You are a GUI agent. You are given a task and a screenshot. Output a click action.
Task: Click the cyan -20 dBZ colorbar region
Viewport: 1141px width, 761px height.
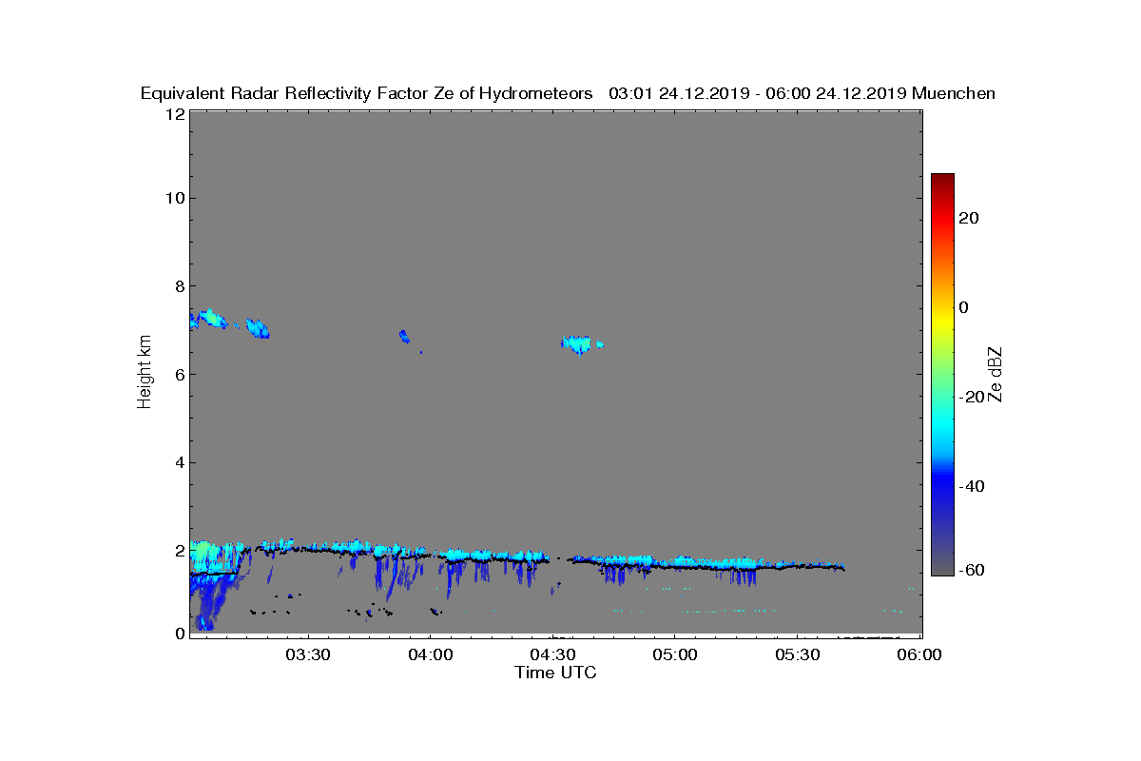tap(942, 398)
